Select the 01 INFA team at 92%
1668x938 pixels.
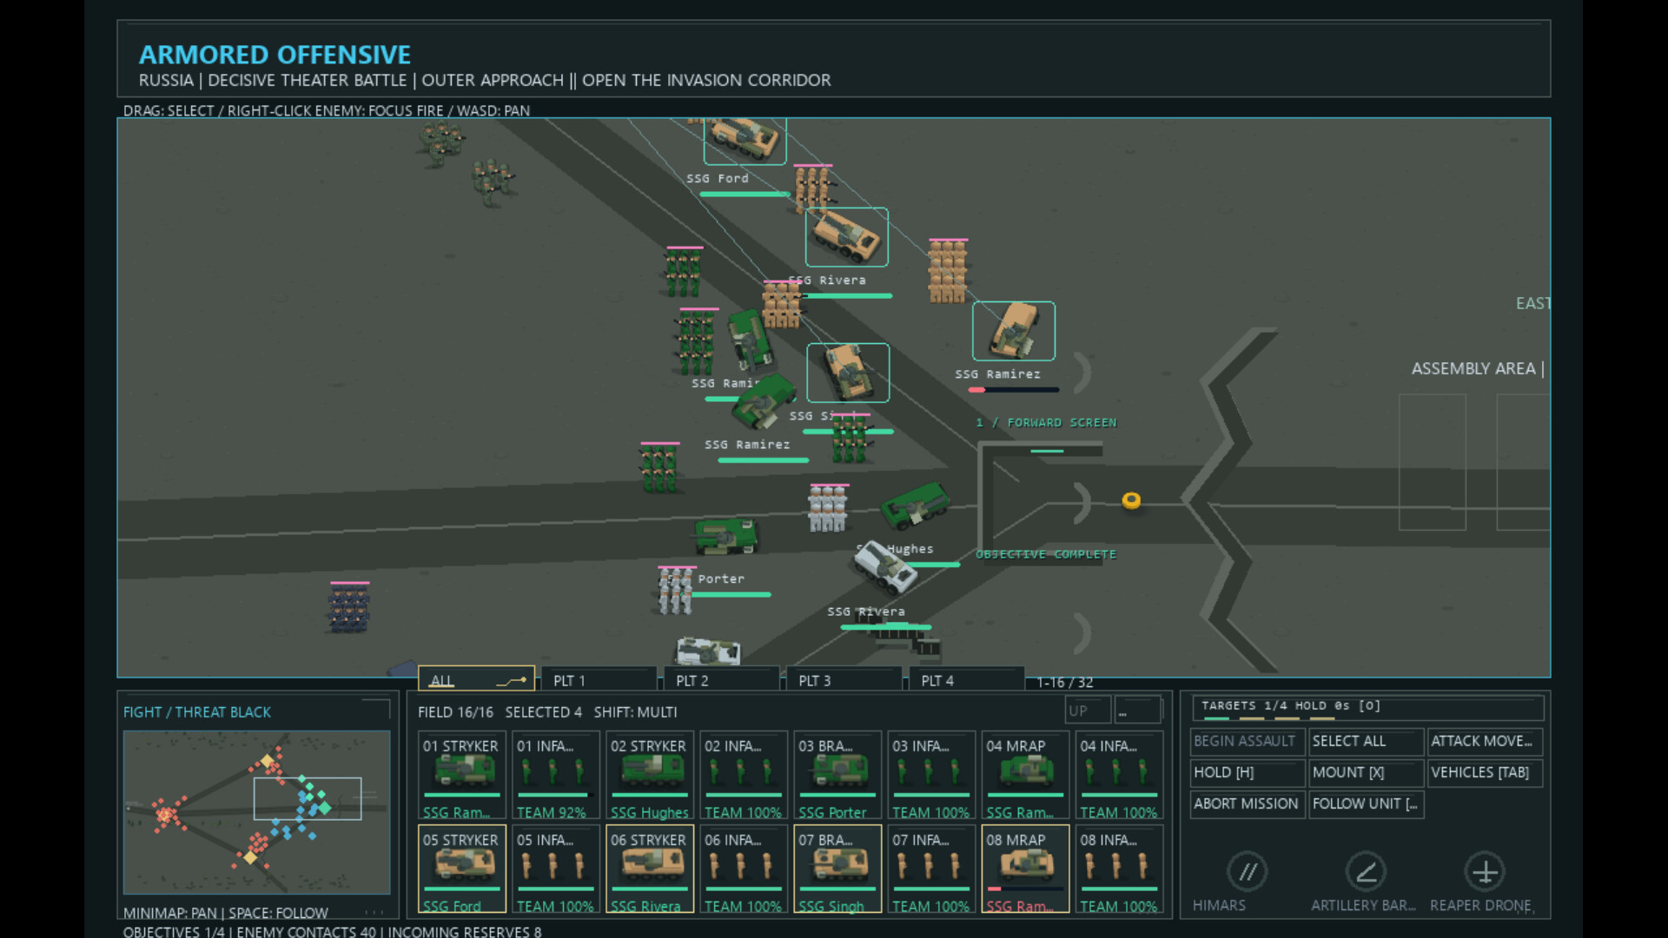555,776
